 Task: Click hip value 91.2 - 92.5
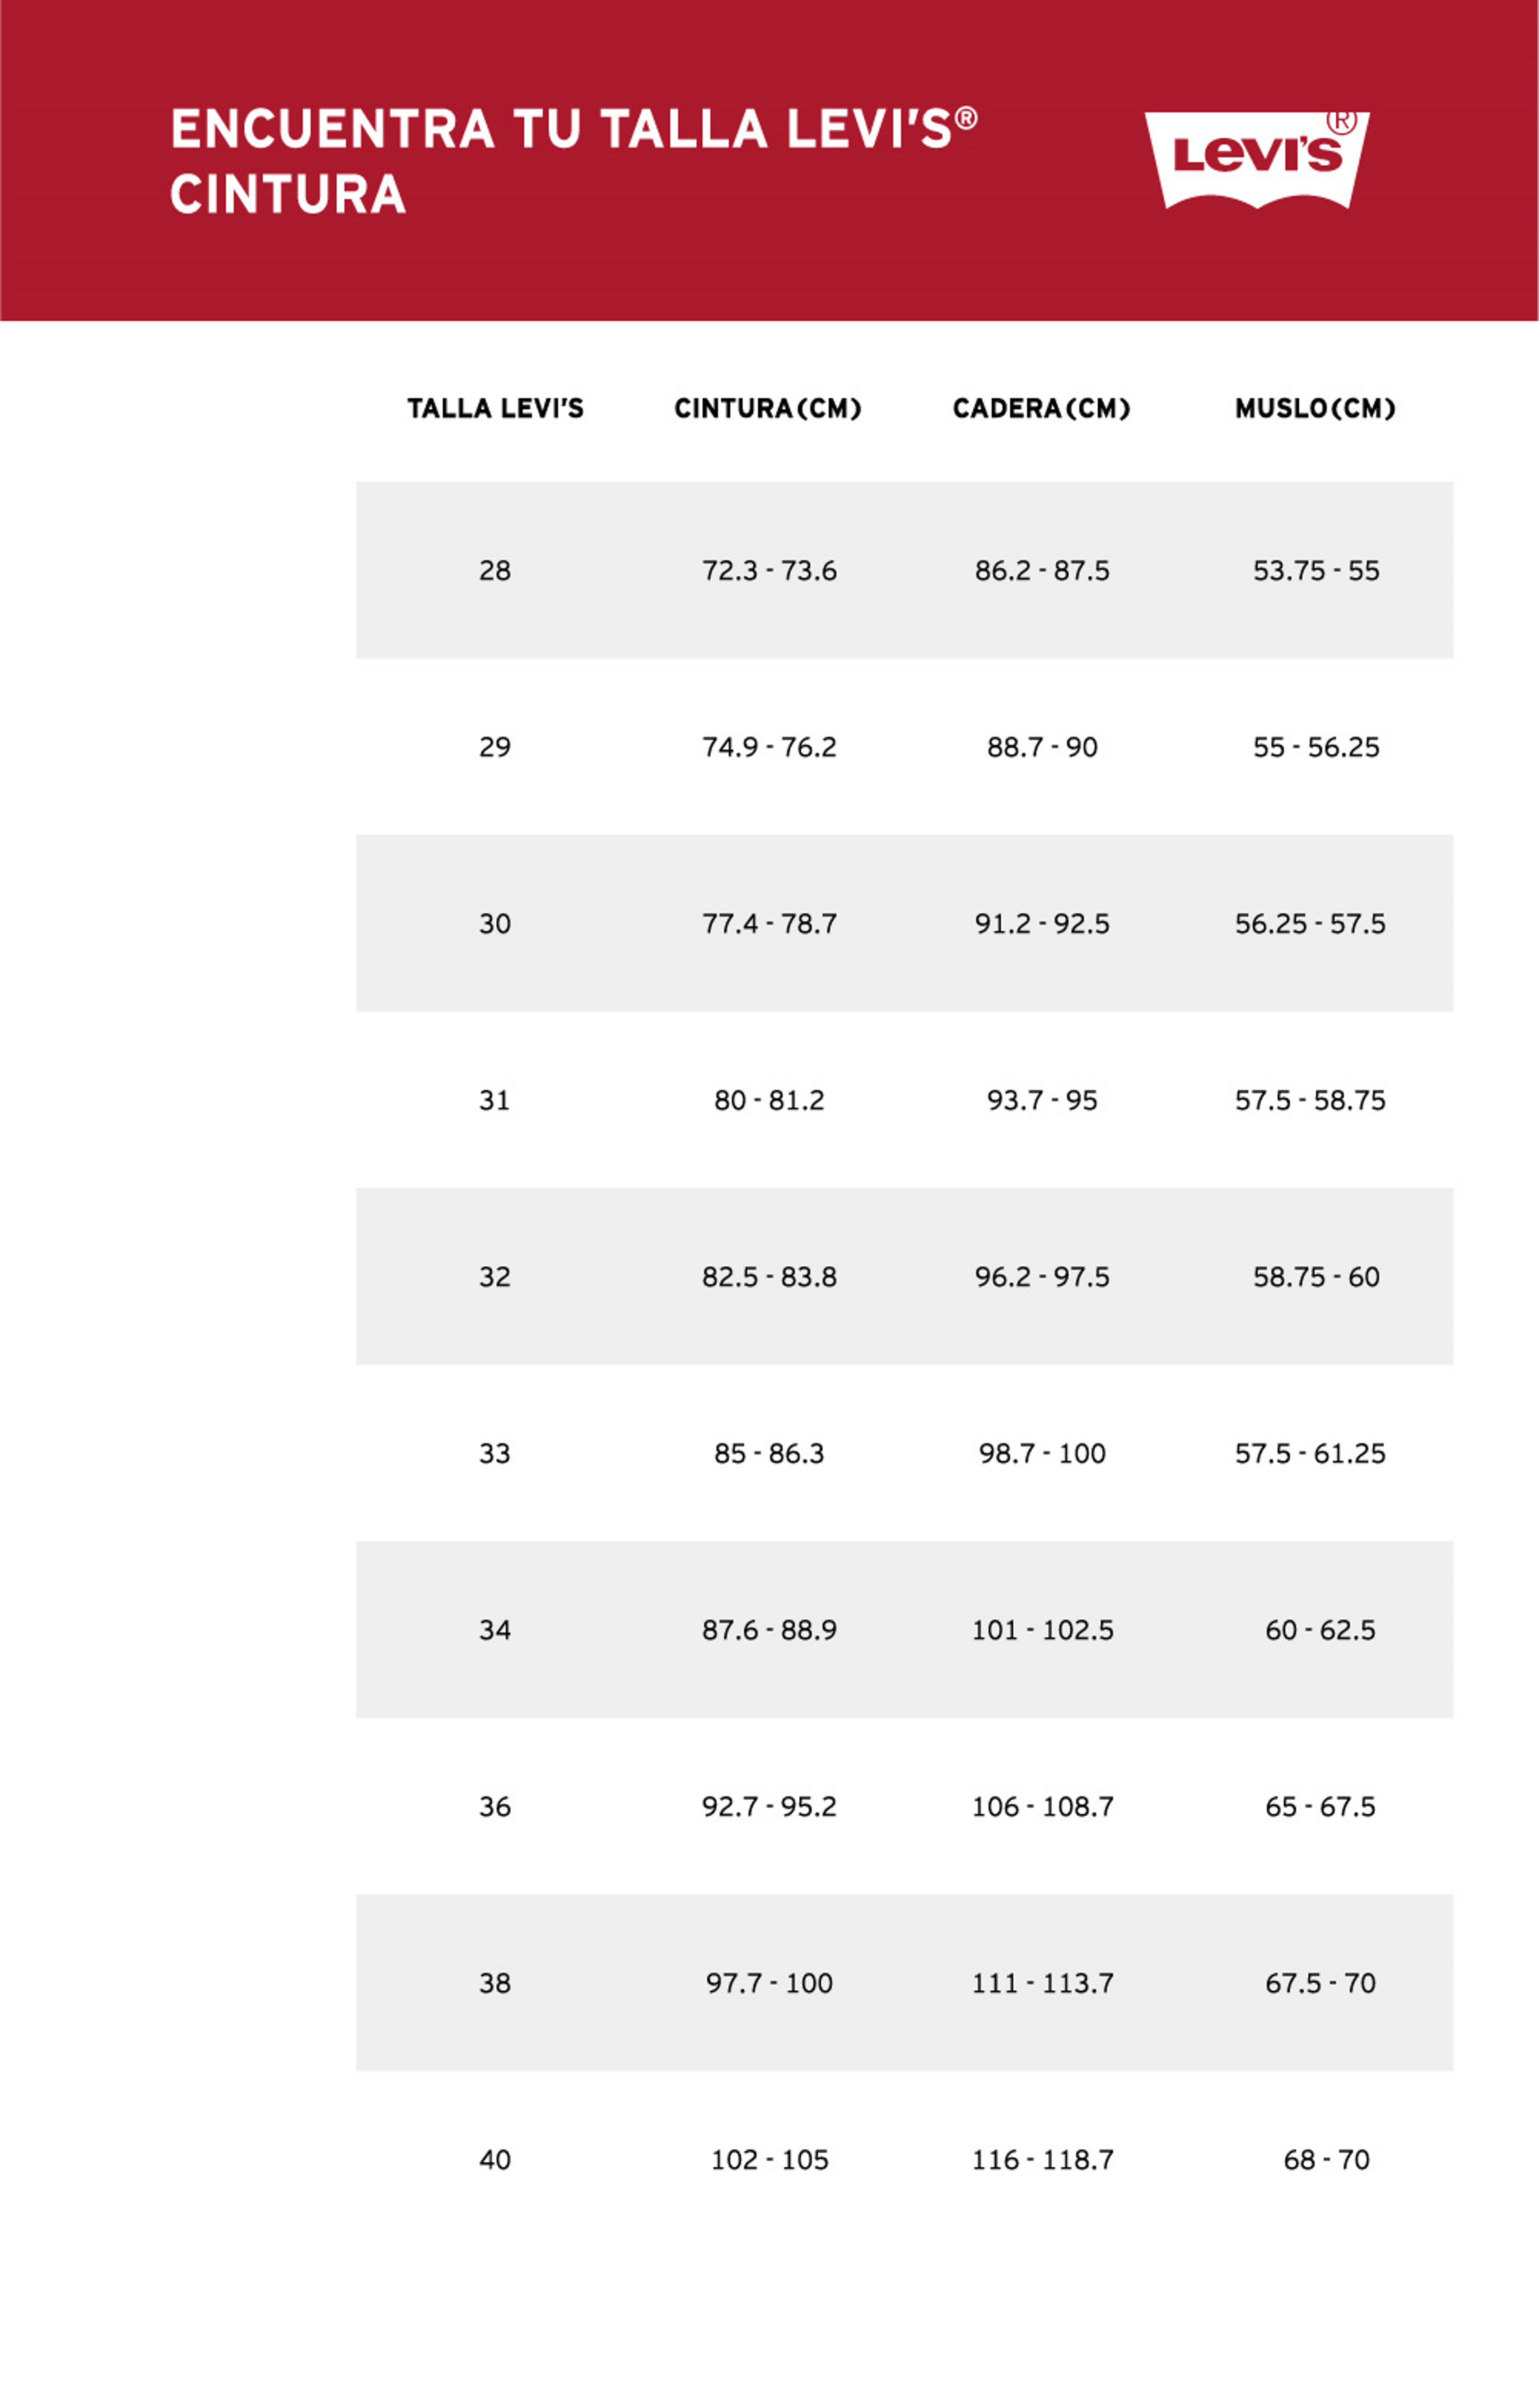pyautogui.click(x=1042, y=924)
